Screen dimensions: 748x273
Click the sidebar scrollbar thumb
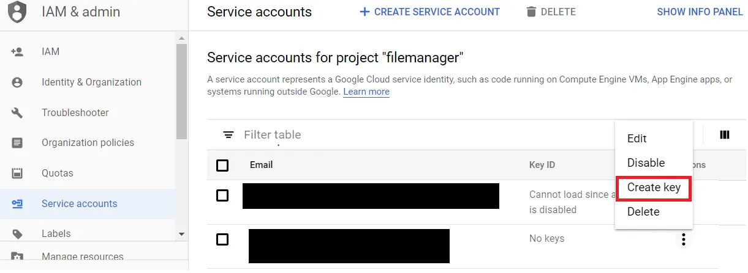click(x=181, y=92)
